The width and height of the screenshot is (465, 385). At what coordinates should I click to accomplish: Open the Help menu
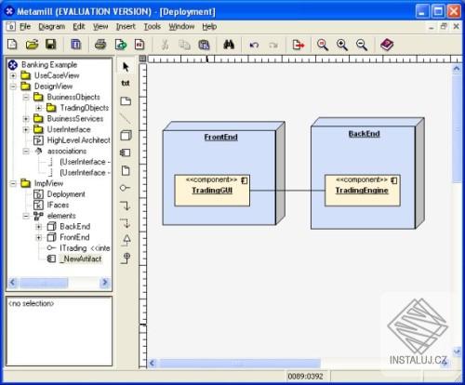coord(209,27)
